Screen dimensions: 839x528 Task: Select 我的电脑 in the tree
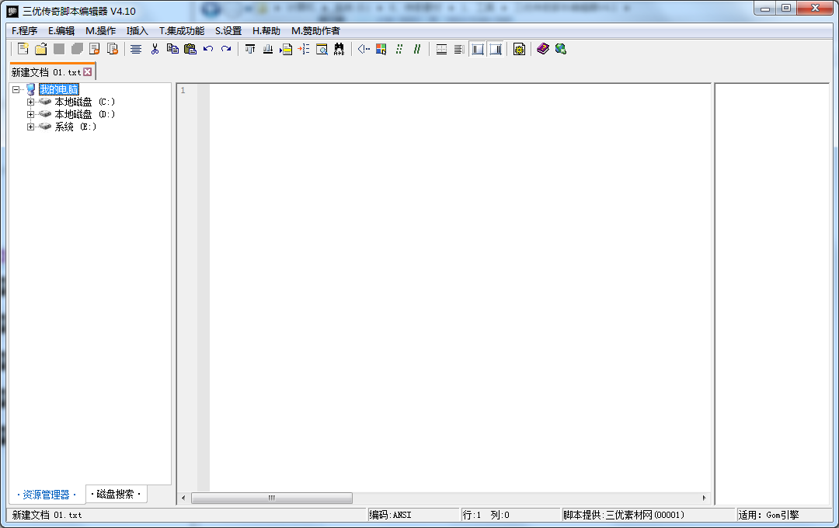pyautogui.click(x=59, y=89)
